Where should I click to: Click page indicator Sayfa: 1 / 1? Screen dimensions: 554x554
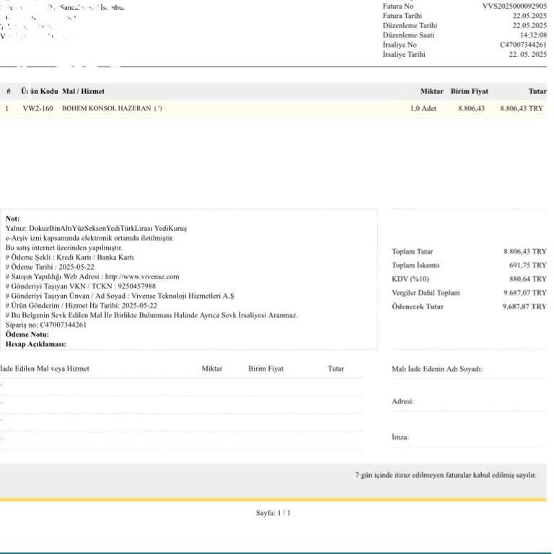coord(273,513)
